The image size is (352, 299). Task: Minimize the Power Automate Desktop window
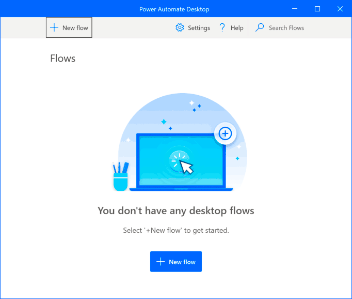point(295,9)
